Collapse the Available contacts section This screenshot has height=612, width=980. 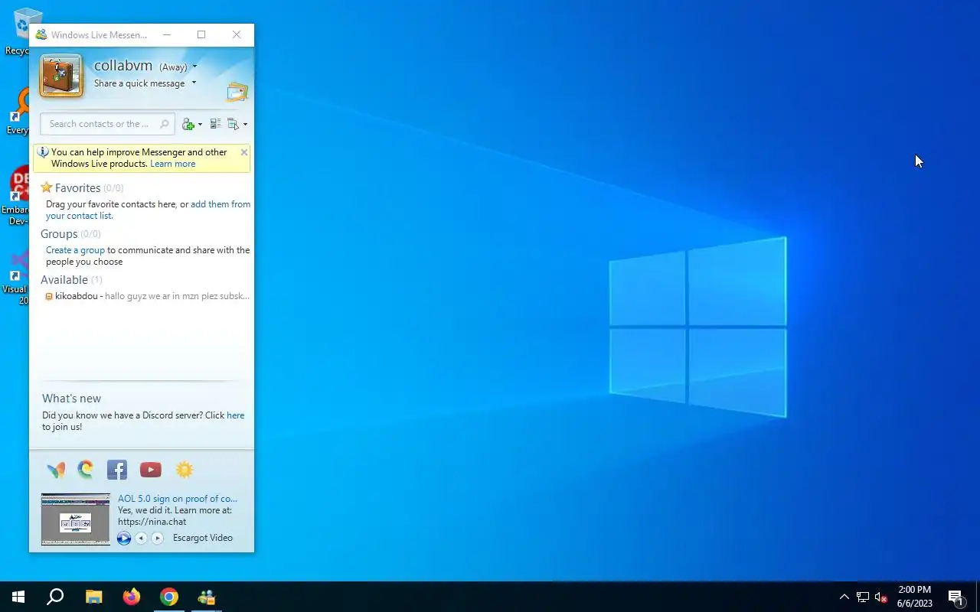click(x=64, y=280)
